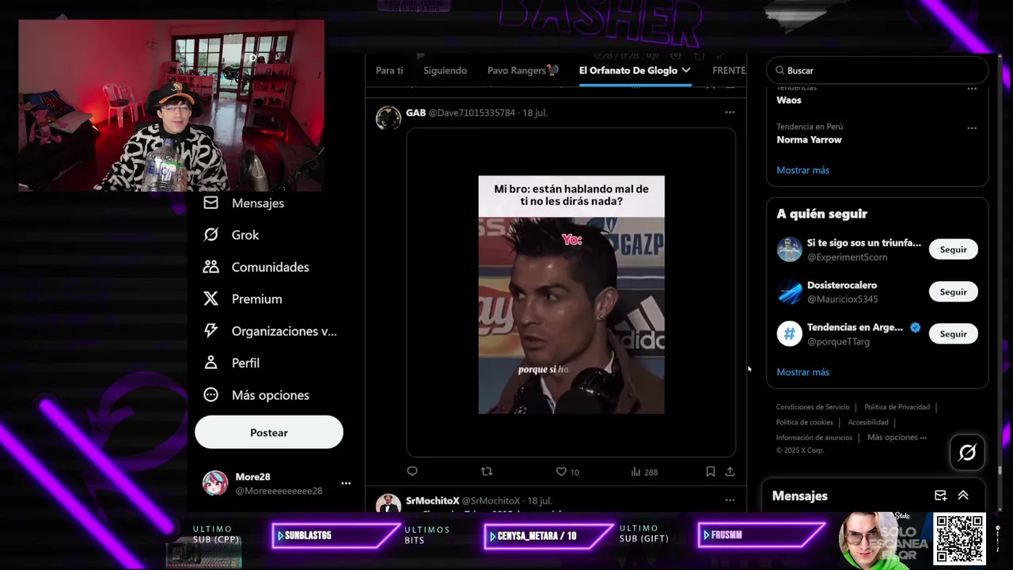Bookmark GAB's post
The image size is (1013, 570).
pyautogui.click(x=710, y=472)
